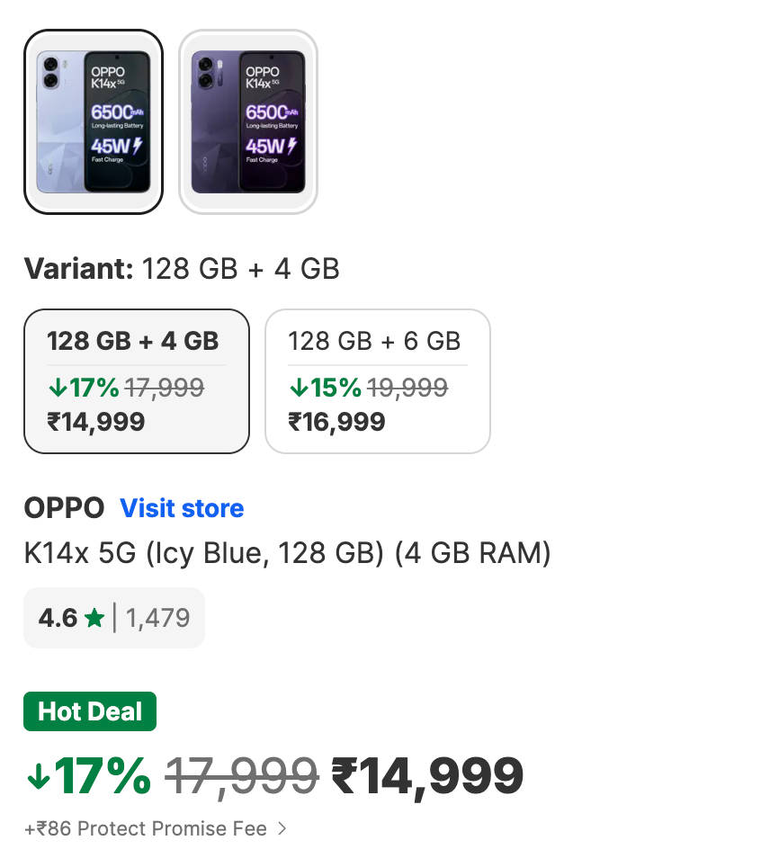
Task: Expand the Protect Promise Fee chevron
Action: pos(282,828)
